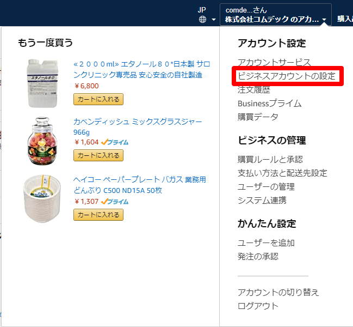Open the ヘイコー ペーパープレート product link
Viewport: 353px width, 327px height.
(x=139, y=185)
